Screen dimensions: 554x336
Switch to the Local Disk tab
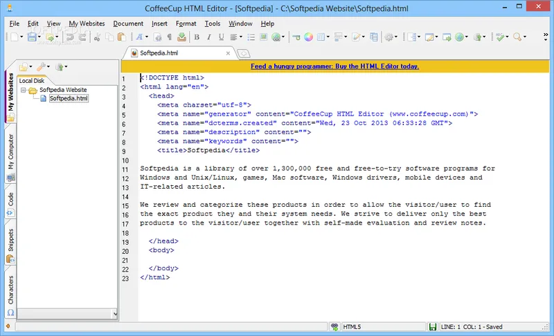click(31, 81)
